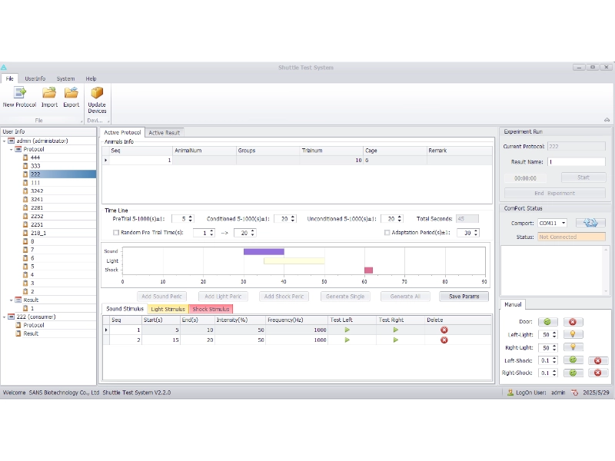Switch to the Active Result tab

[165, 132]
